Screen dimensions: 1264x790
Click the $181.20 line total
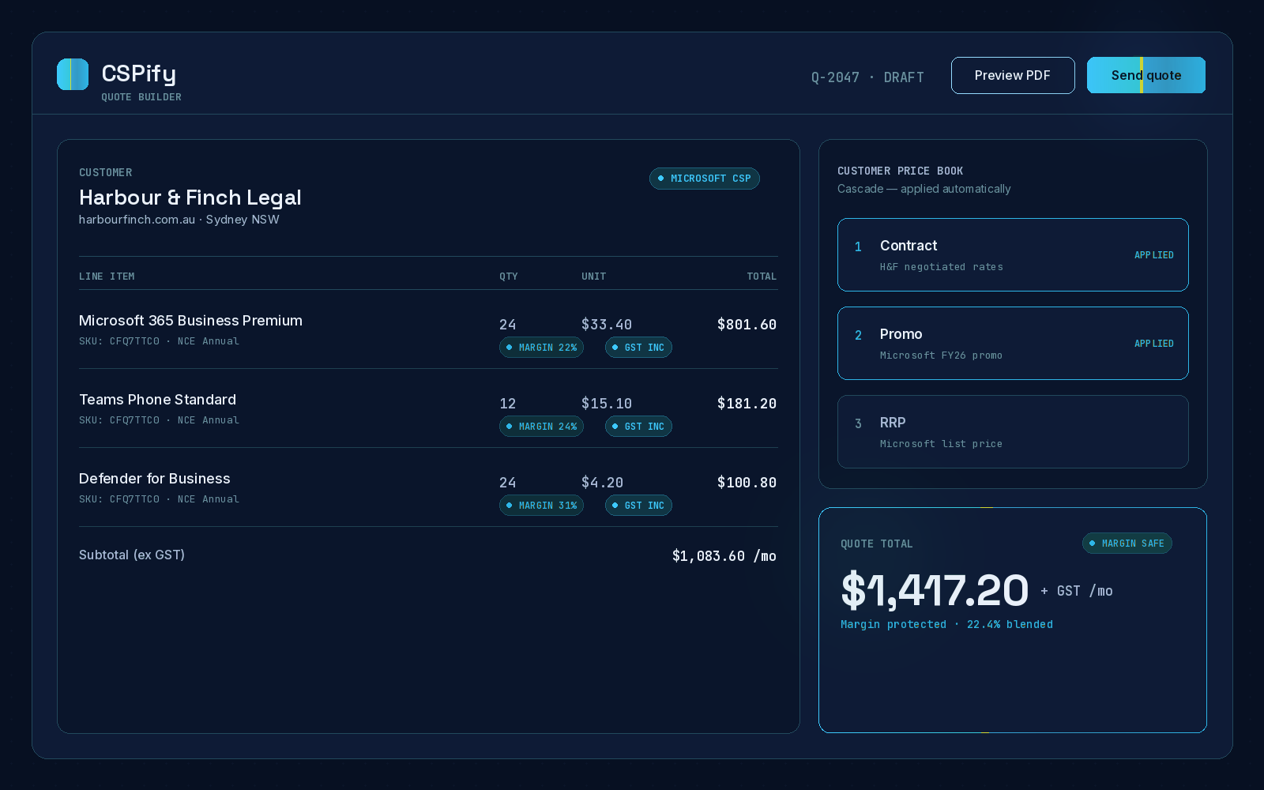(747, 404)
